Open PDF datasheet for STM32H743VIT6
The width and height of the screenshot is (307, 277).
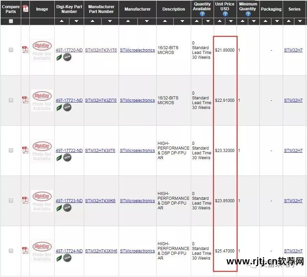click(25, 50)
